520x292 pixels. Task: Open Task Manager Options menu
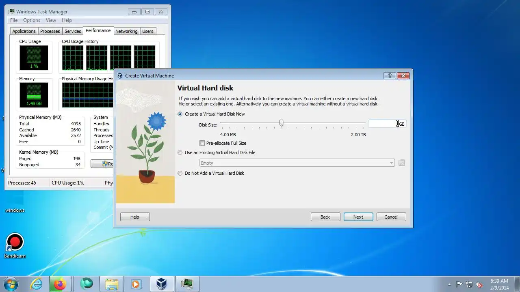[x=32, y=20]
